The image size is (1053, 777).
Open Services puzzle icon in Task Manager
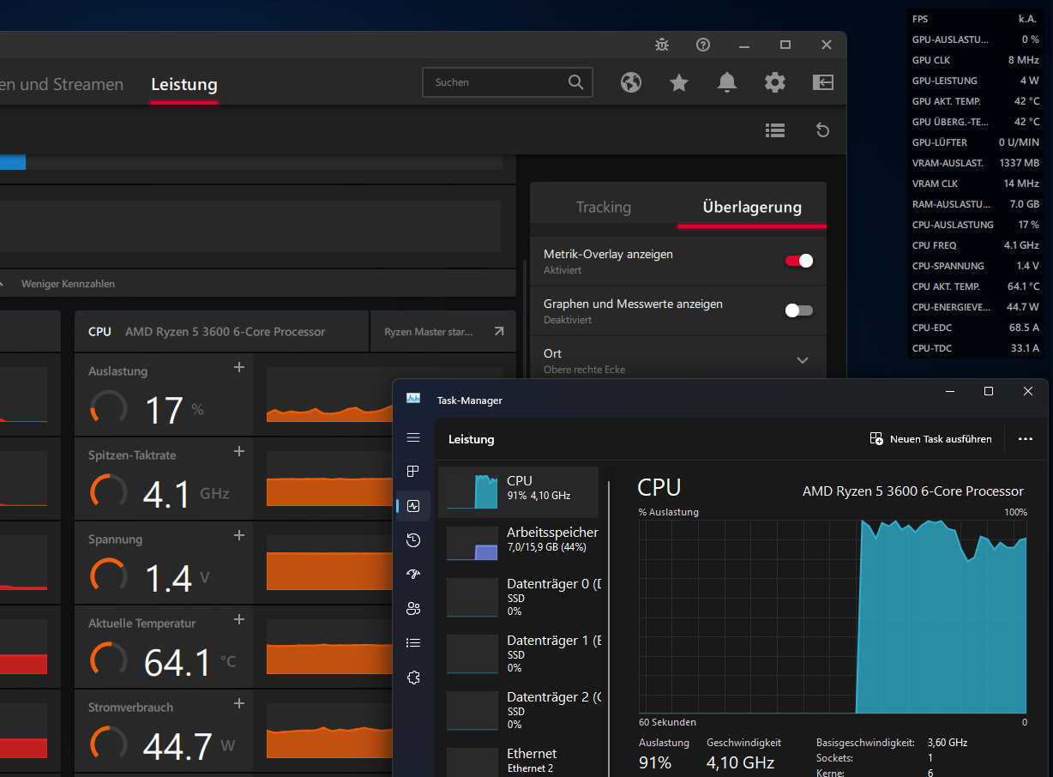pos(413,678)
